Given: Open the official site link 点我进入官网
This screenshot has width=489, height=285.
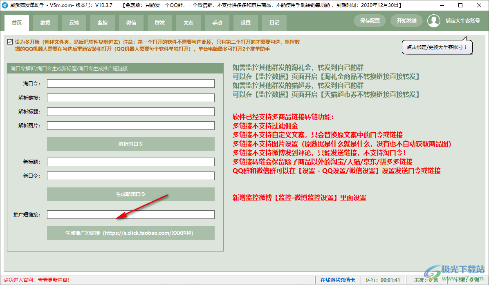Looking at the screenshot, I should click(36, 280).
